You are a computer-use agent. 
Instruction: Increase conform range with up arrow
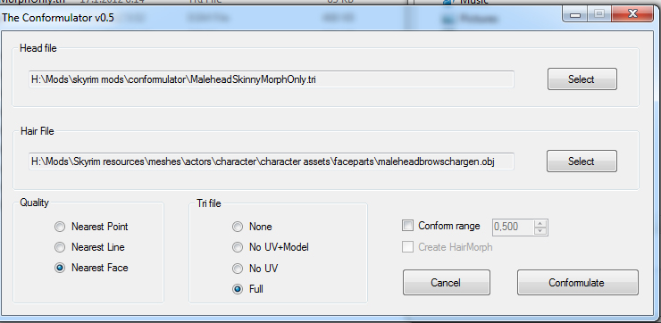point(540,224)
